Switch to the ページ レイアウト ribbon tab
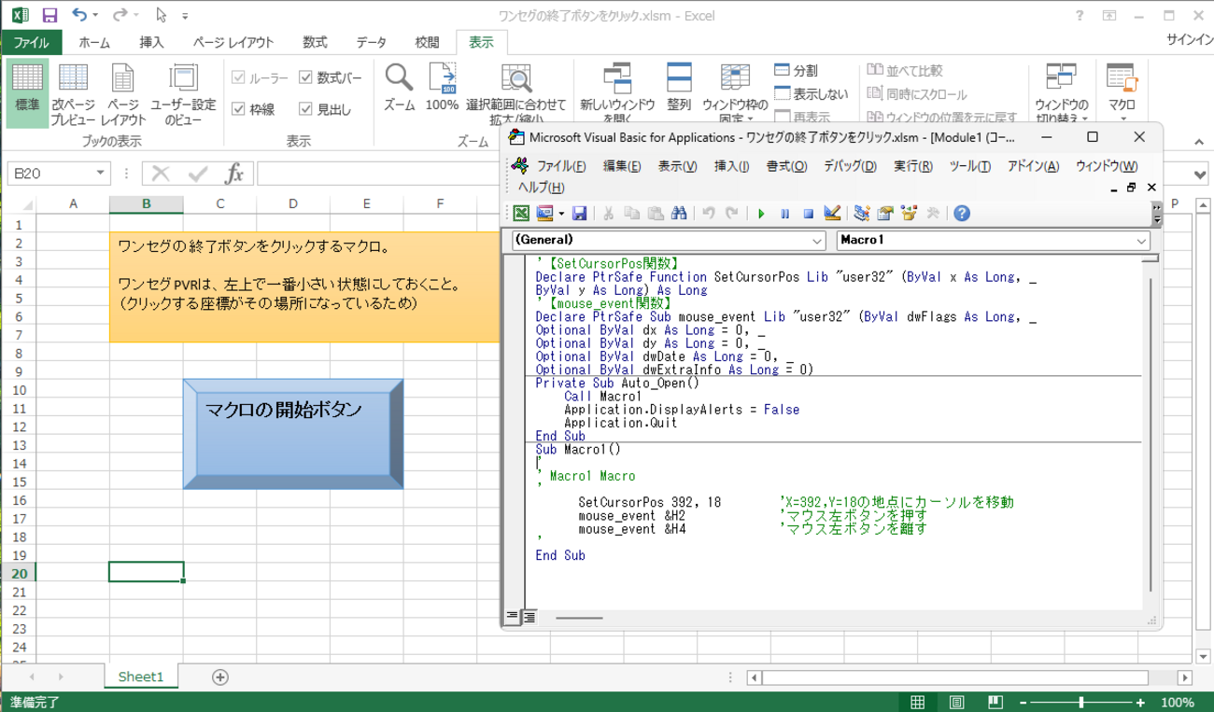Screen dimensions: 1214x712 point(233,42)
